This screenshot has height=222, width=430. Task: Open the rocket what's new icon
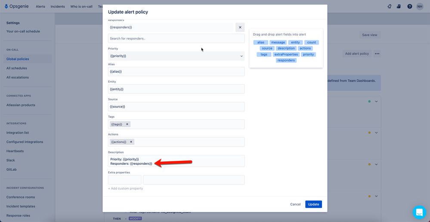[x=390, y=6]
